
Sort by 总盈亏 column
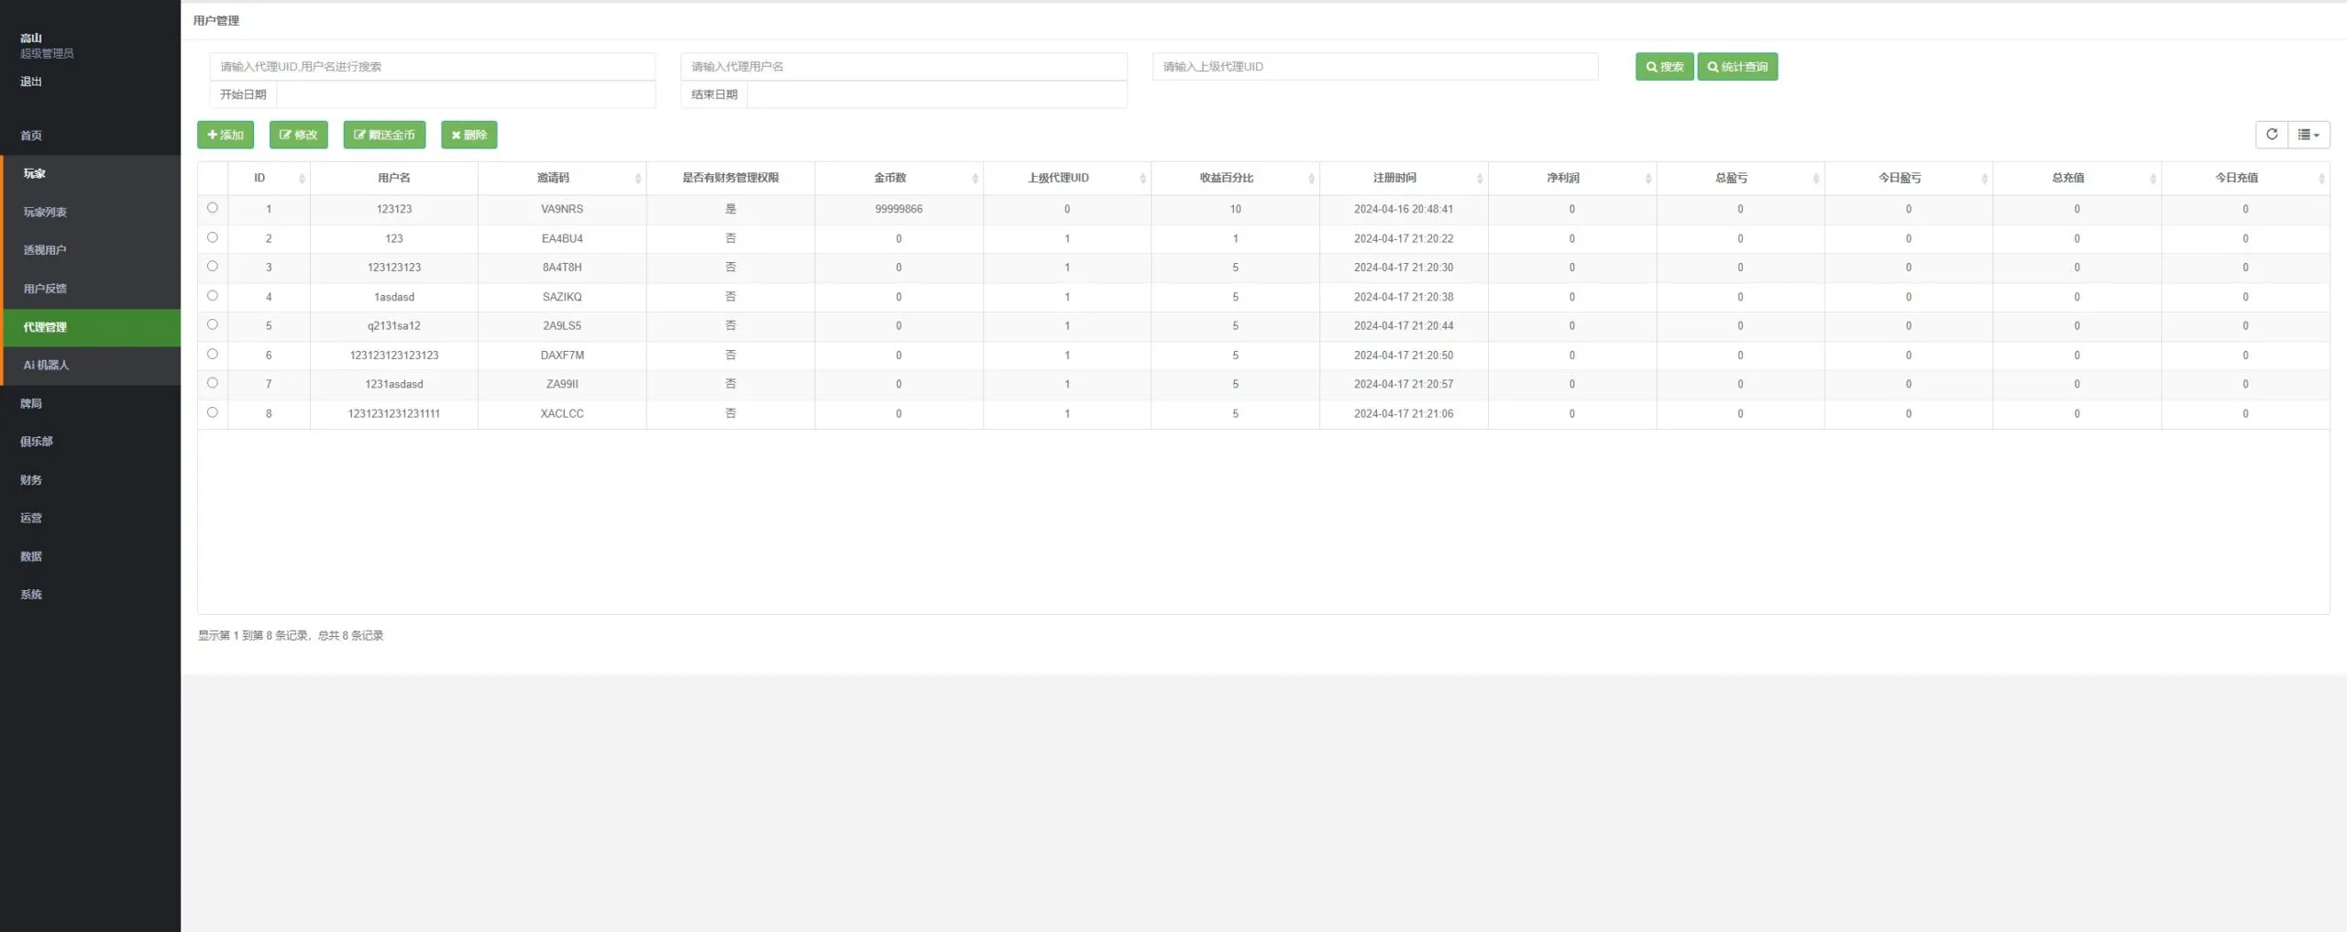[1740, 178]
